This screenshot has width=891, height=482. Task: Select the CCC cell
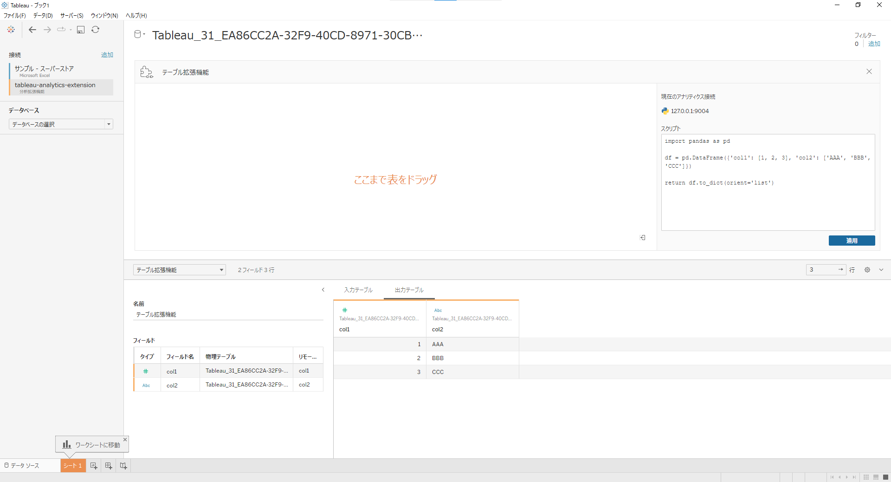(472, 372)
